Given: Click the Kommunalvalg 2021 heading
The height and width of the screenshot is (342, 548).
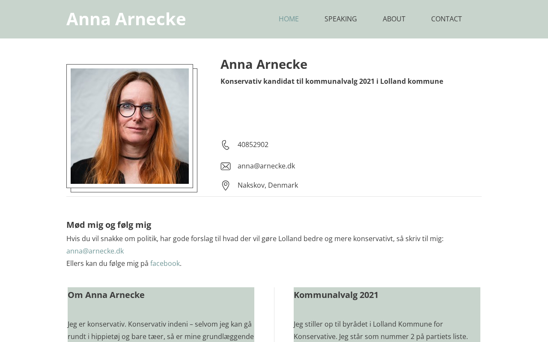Looking at the screenshot, I should (x=336, y=295).
